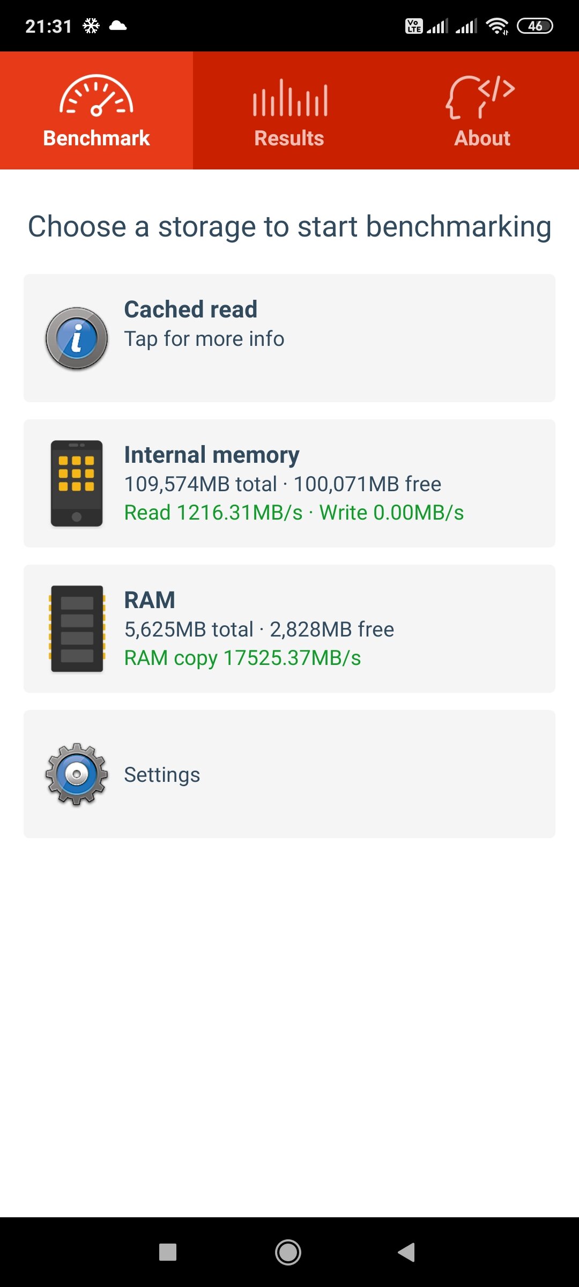The height and width of the screenshot is (1287, 579).
Task: Tap the battery indicator in the status bar
Action: (535, 26)
